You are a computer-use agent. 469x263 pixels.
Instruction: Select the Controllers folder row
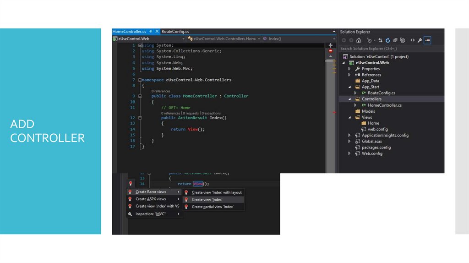(391, 99)
